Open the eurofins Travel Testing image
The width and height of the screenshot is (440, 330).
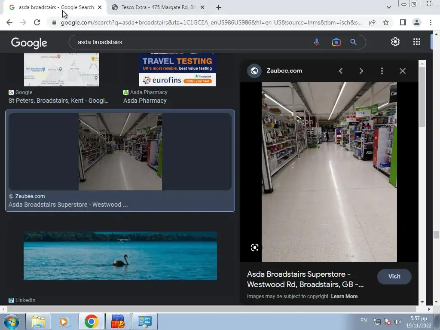pyautogui.click(x=177, y=70)
